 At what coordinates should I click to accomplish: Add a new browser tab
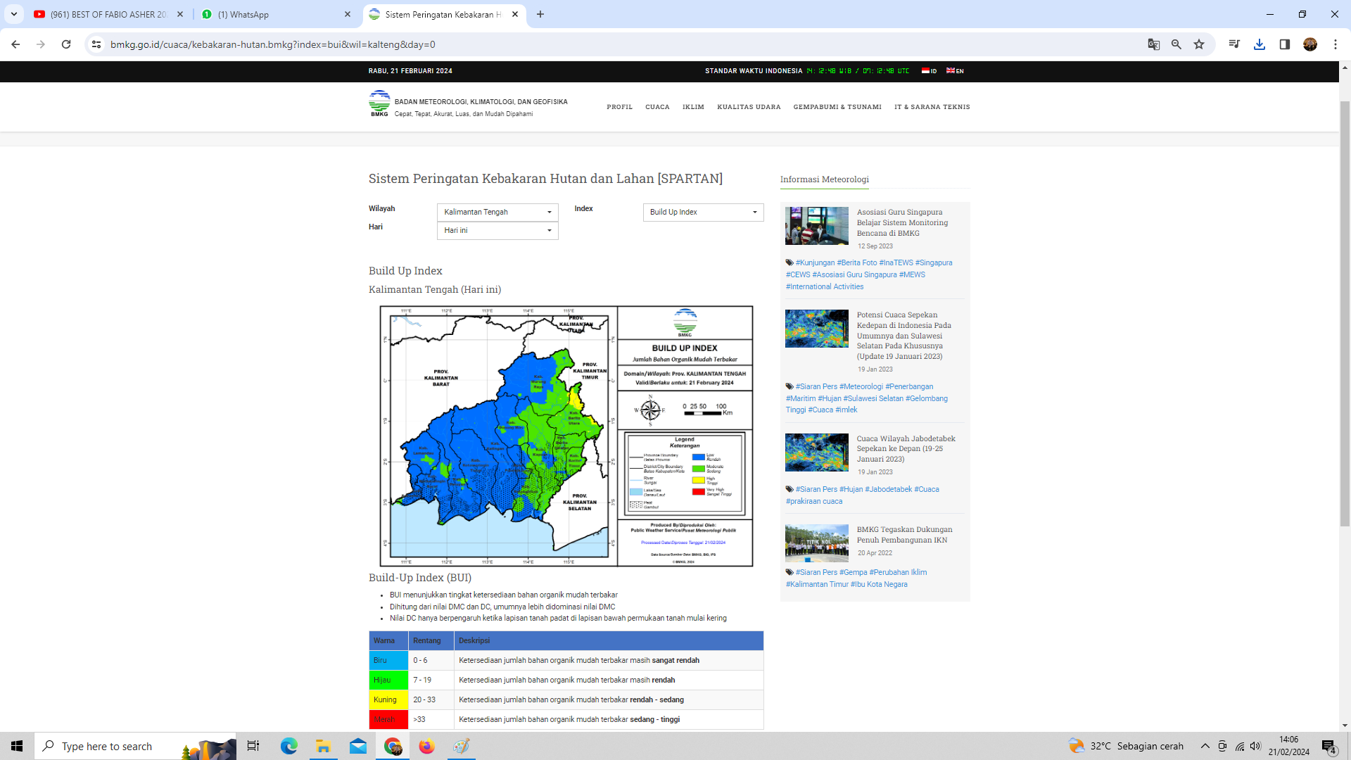[540, 14]
